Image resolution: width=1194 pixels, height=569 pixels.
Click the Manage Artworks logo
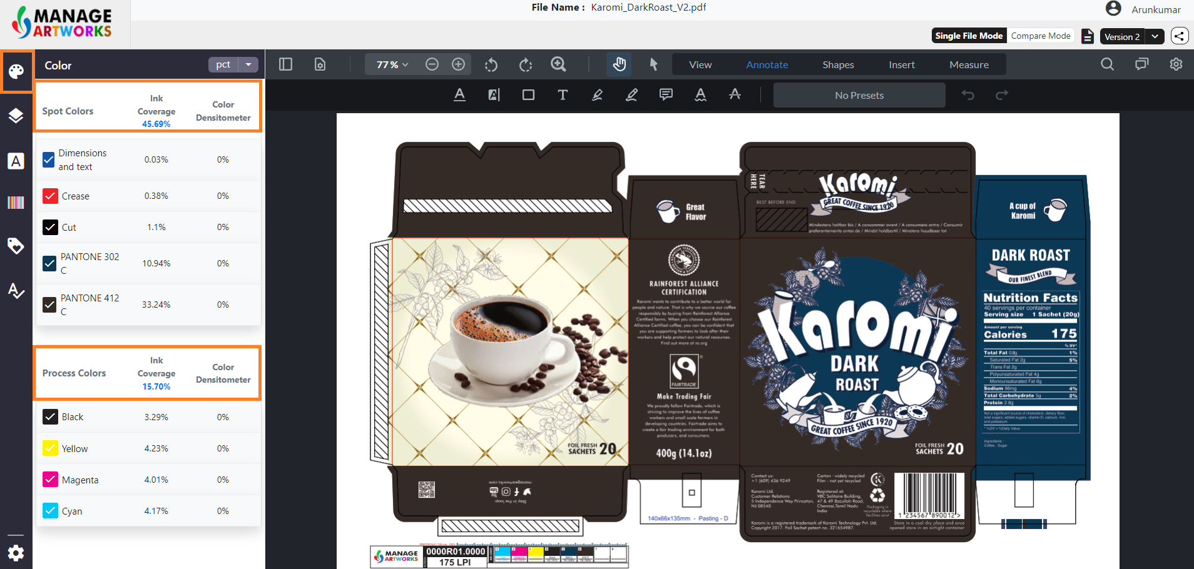(62, 23)
